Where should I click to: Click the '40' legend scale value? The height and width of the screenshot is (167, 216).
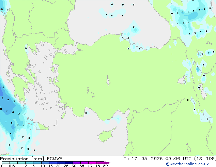coord(90,166)
